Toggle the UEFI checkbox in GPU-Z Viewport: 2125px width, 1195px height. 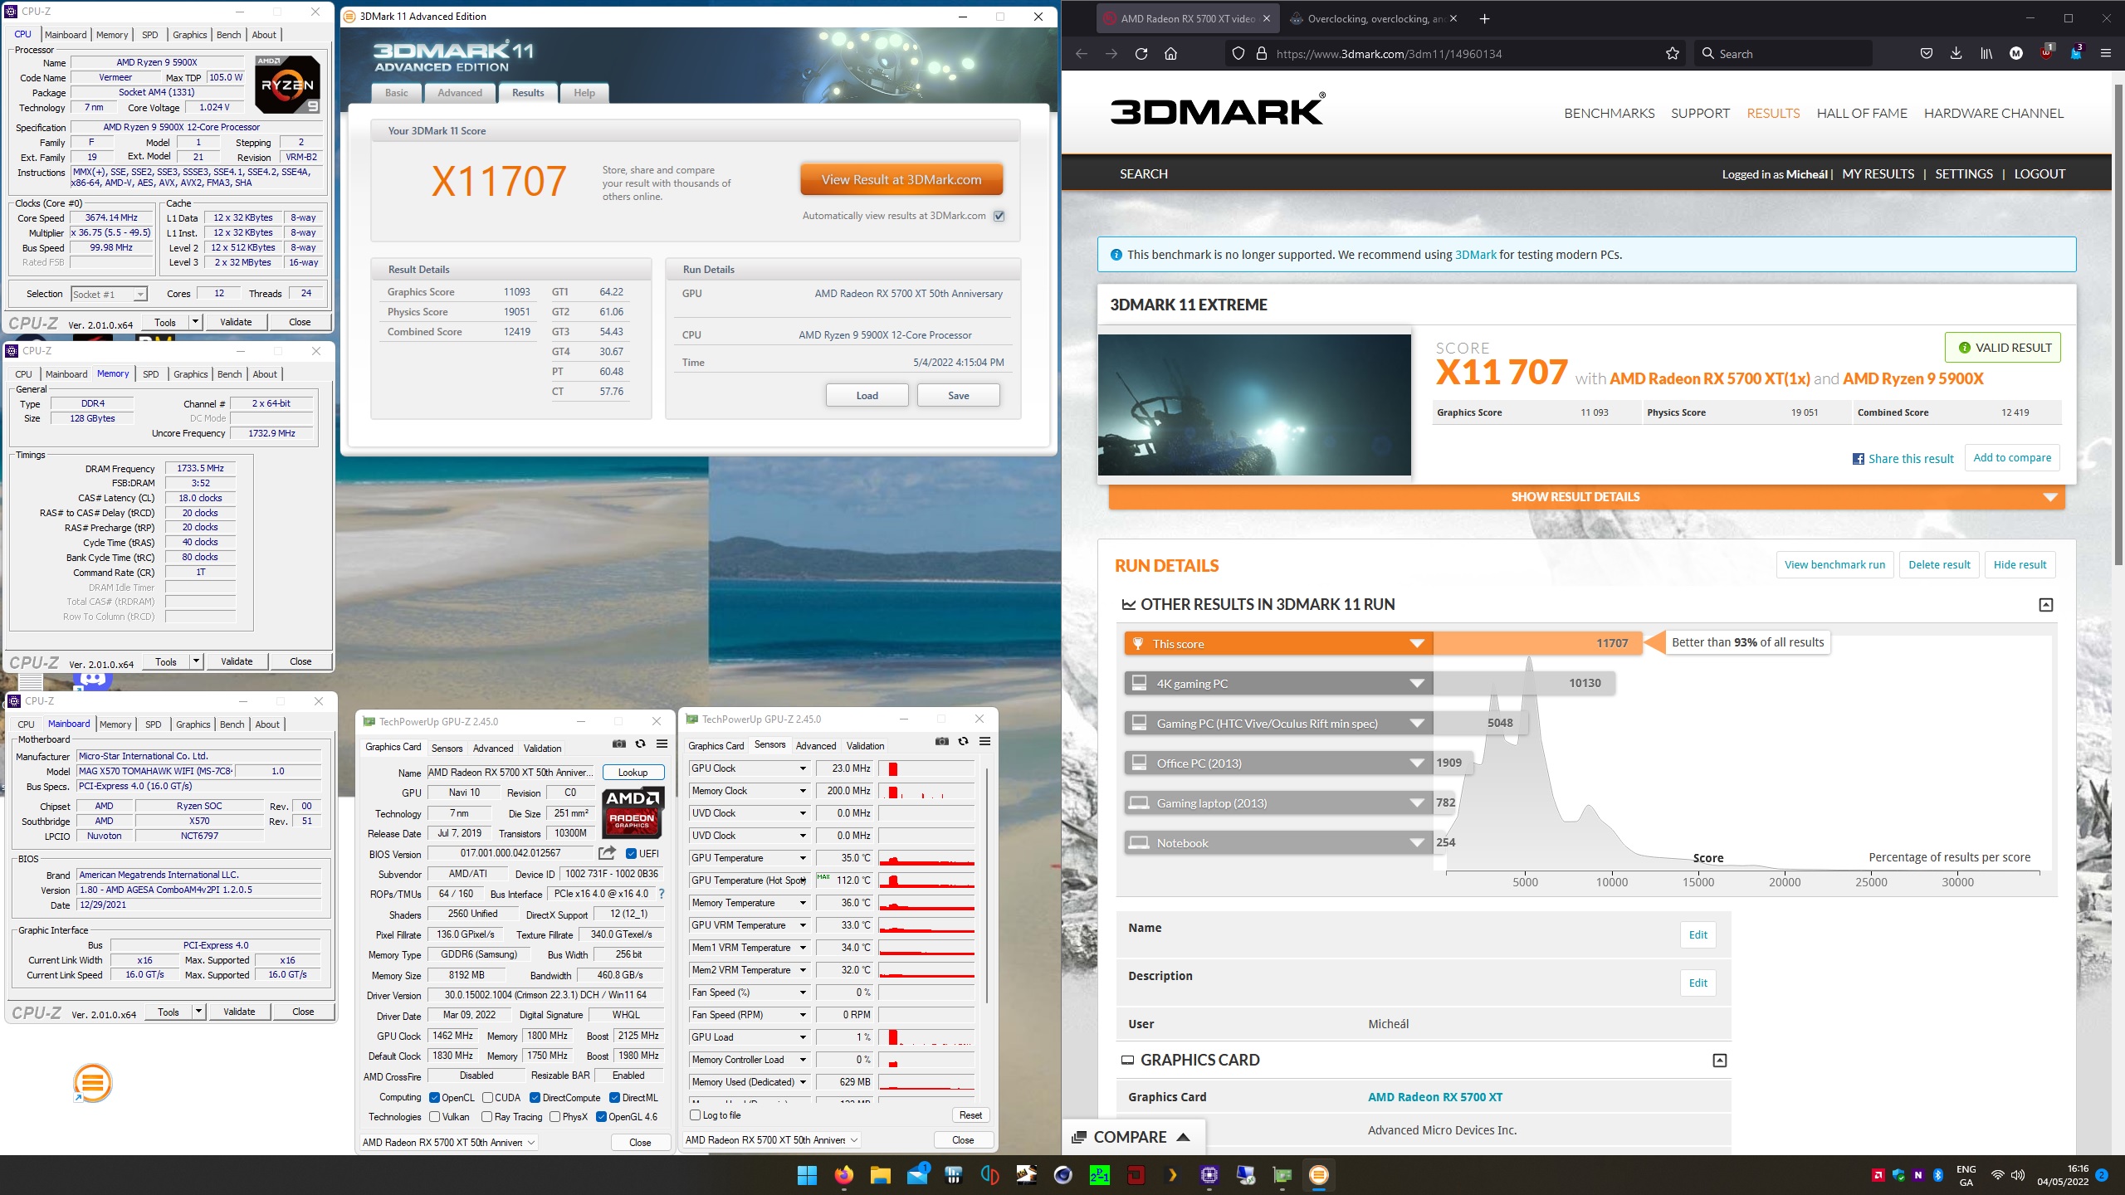tap(631, 853)
